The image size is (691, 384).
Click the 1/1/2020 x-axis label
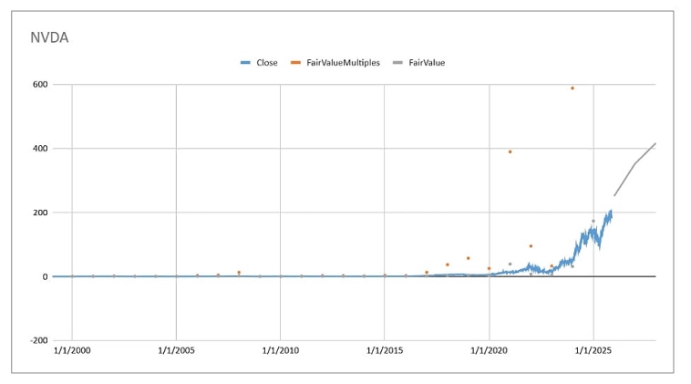(x=490, y=350)
